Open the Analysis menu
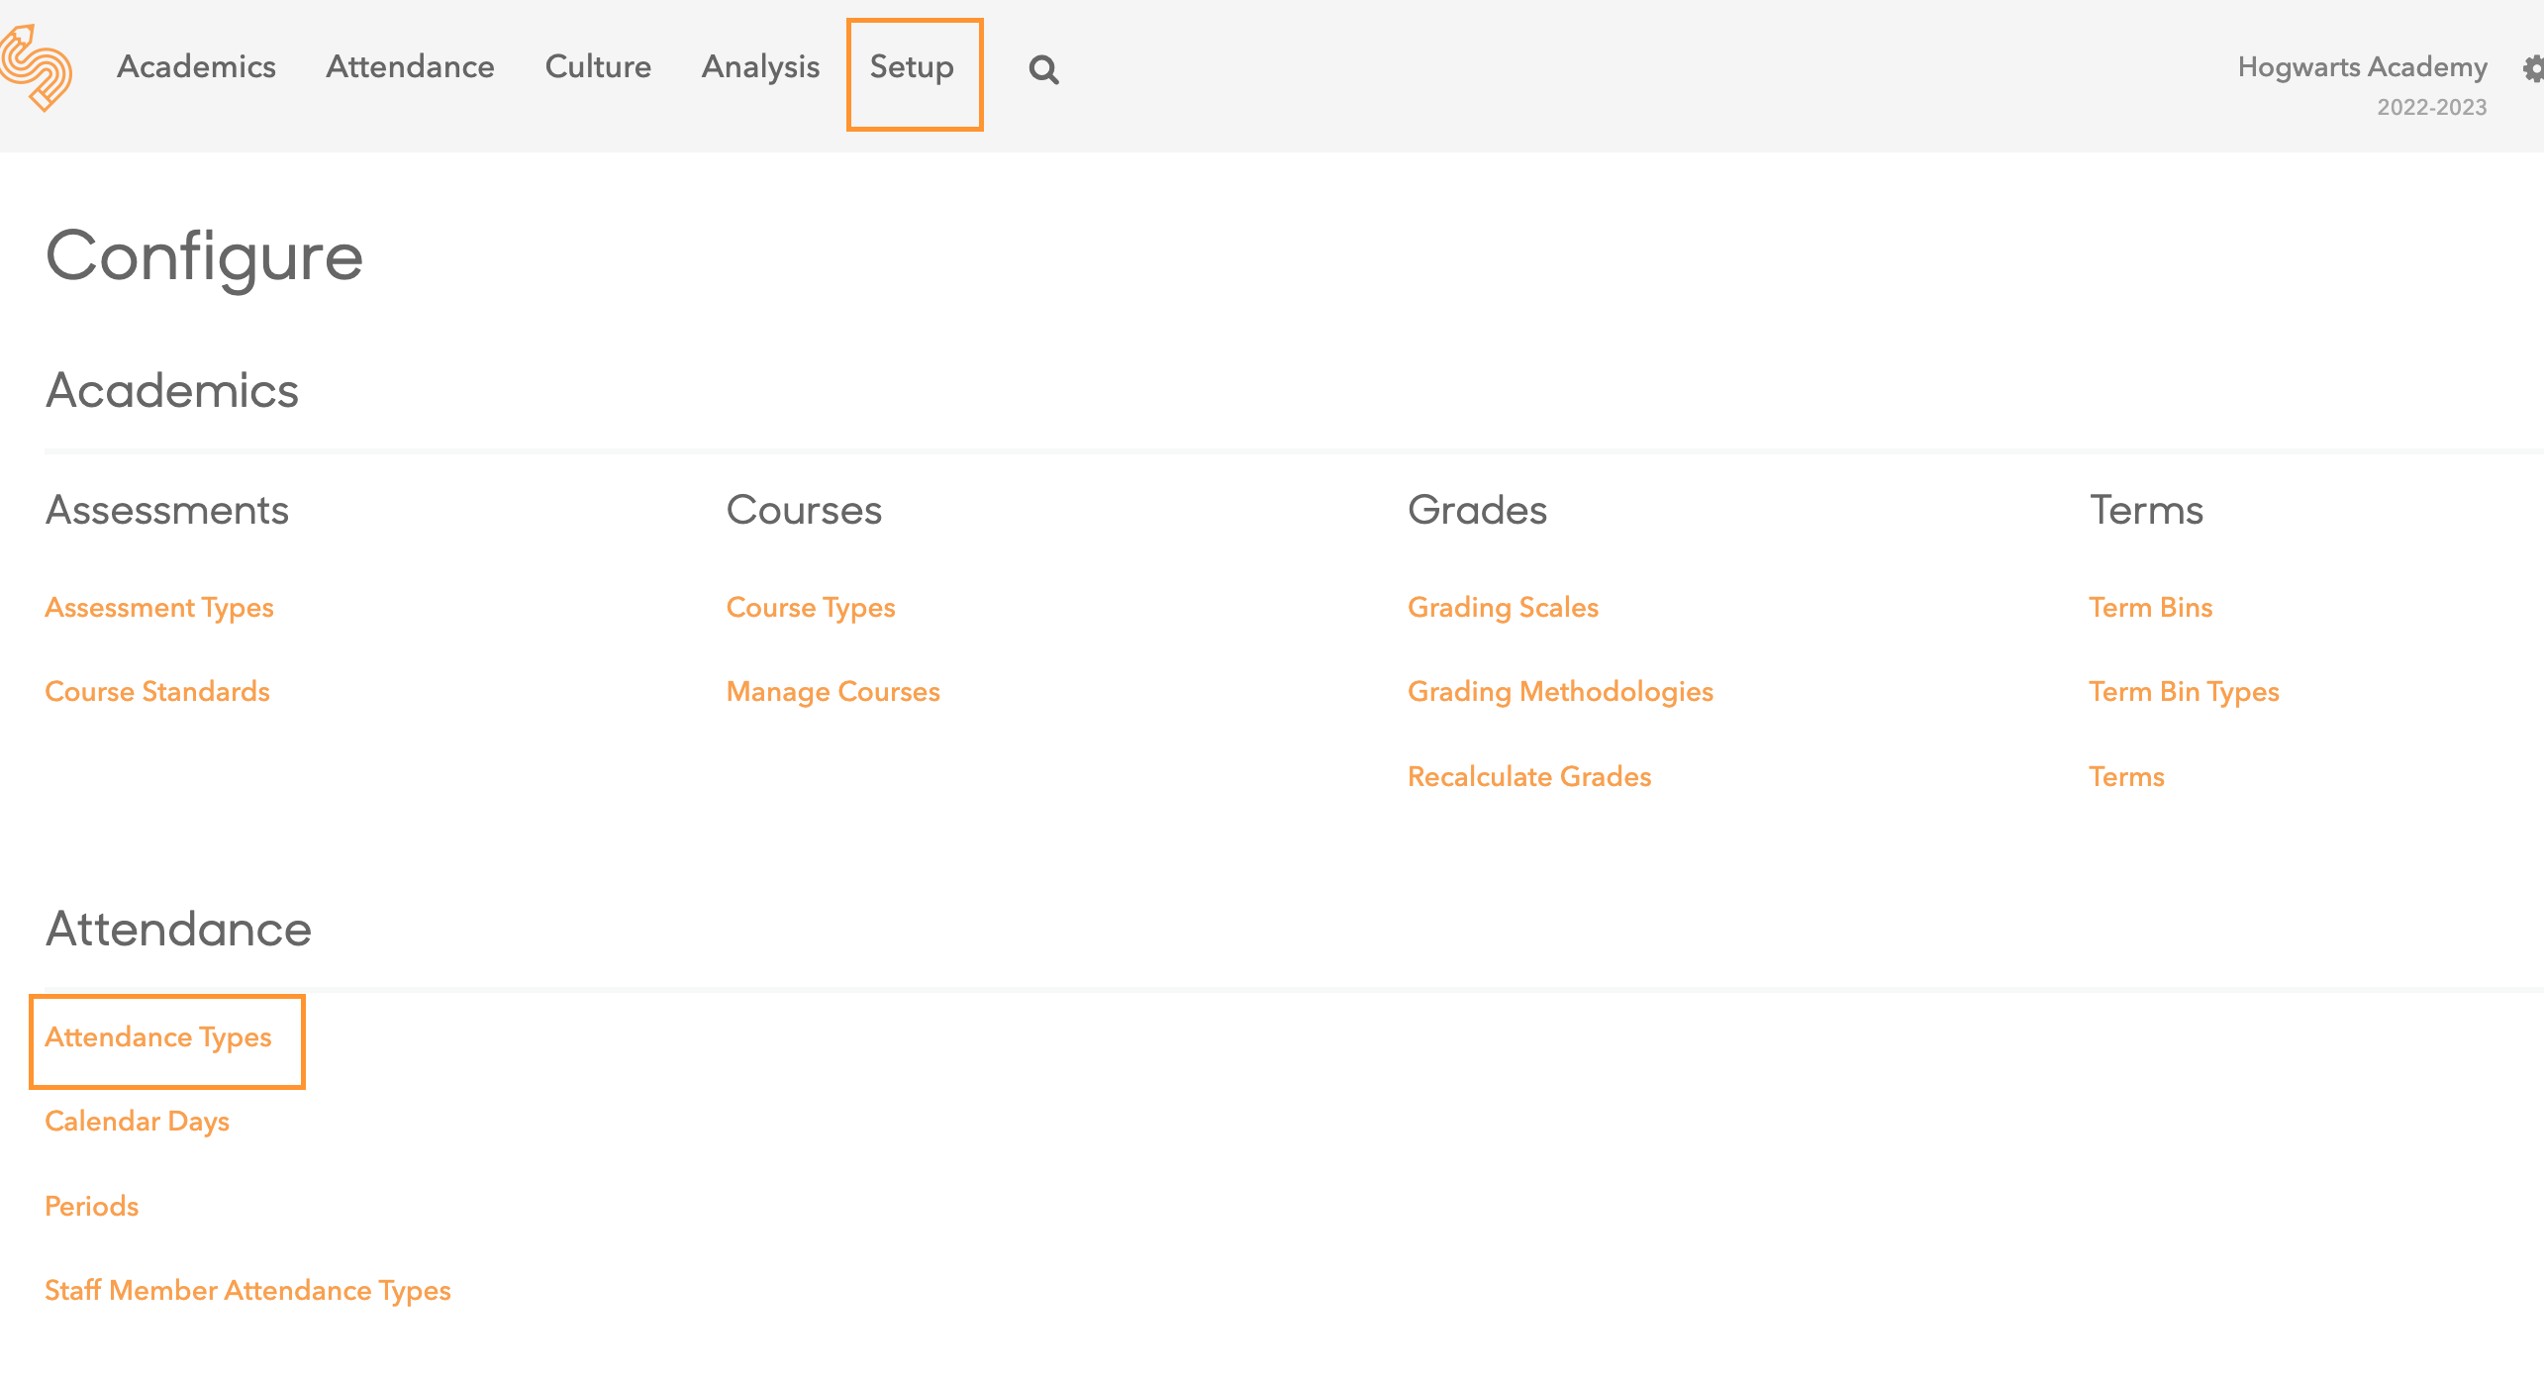Image resolution: width=2544 pixels, height=1378 pixels. coord(760,66)
